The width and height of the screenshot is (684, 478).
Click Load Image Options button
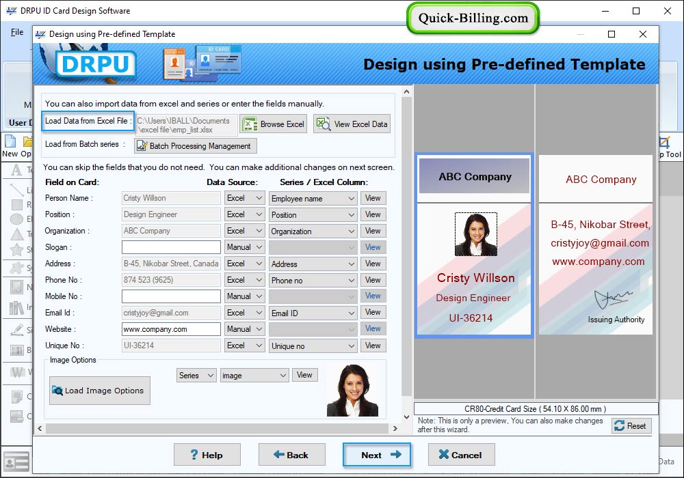click(100, 391)
